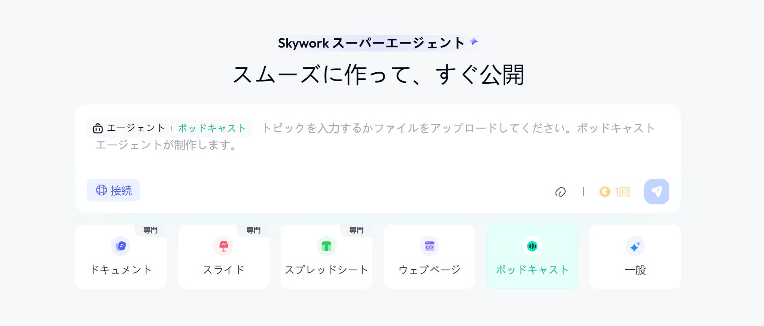The height and width of the screenshot is (326, 764).
Task: Click the robot エージェント icon
Action: [98, 128]
